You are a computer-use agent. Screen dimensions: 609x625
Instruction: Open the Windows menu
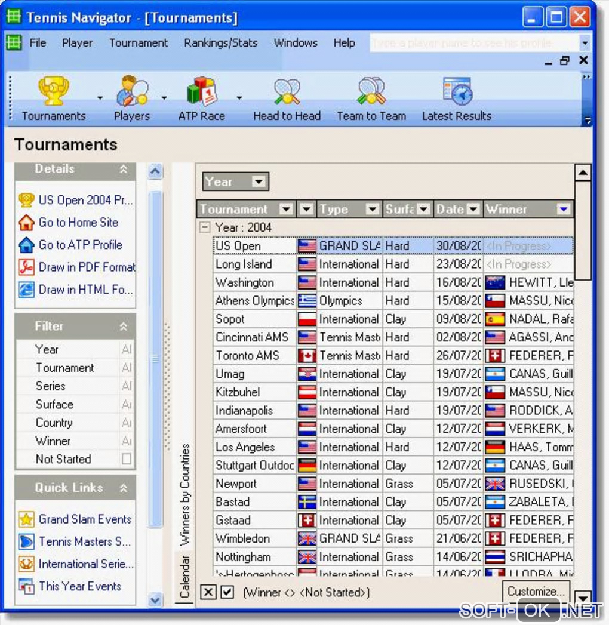click(x=296, y=42)
